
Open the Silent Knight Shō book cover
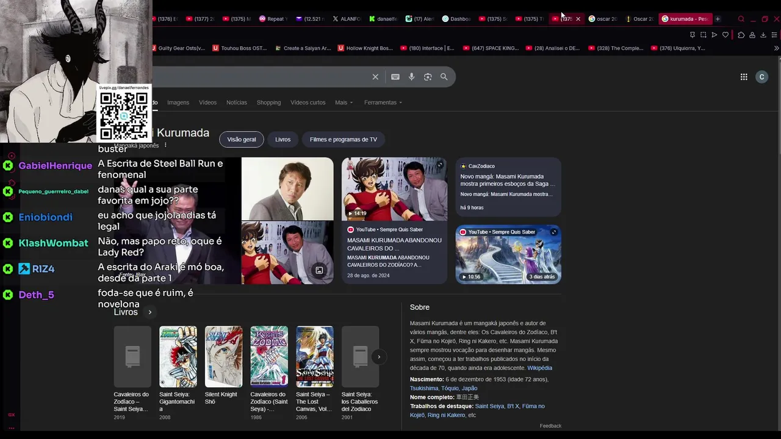tap(223, 357)
